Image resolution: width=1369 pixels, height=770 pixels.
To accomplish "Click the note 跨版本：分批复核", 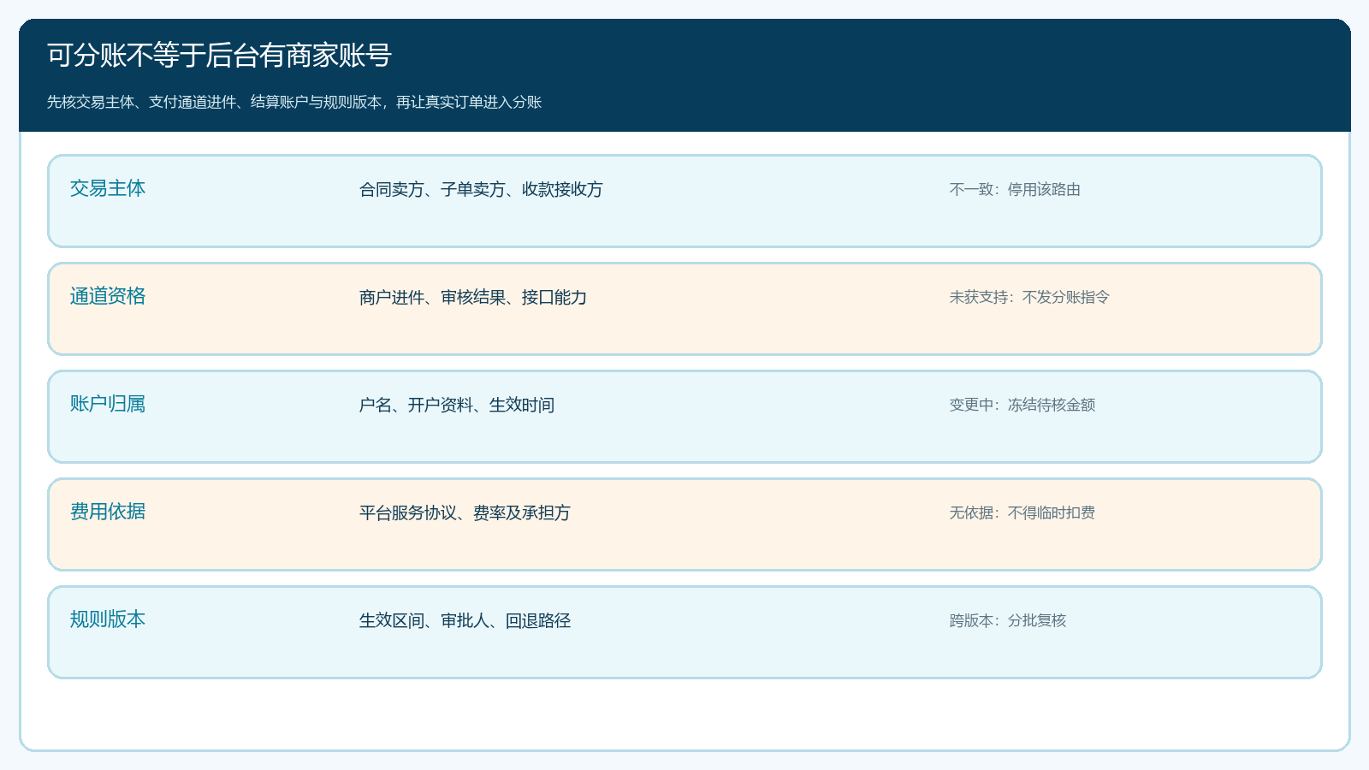I will 1008,620.
